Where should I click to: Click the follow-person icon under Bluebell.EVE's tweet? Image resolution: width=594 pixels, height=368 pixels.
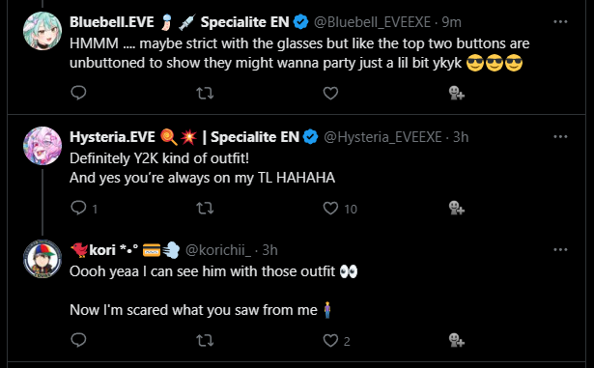[457, 93]
